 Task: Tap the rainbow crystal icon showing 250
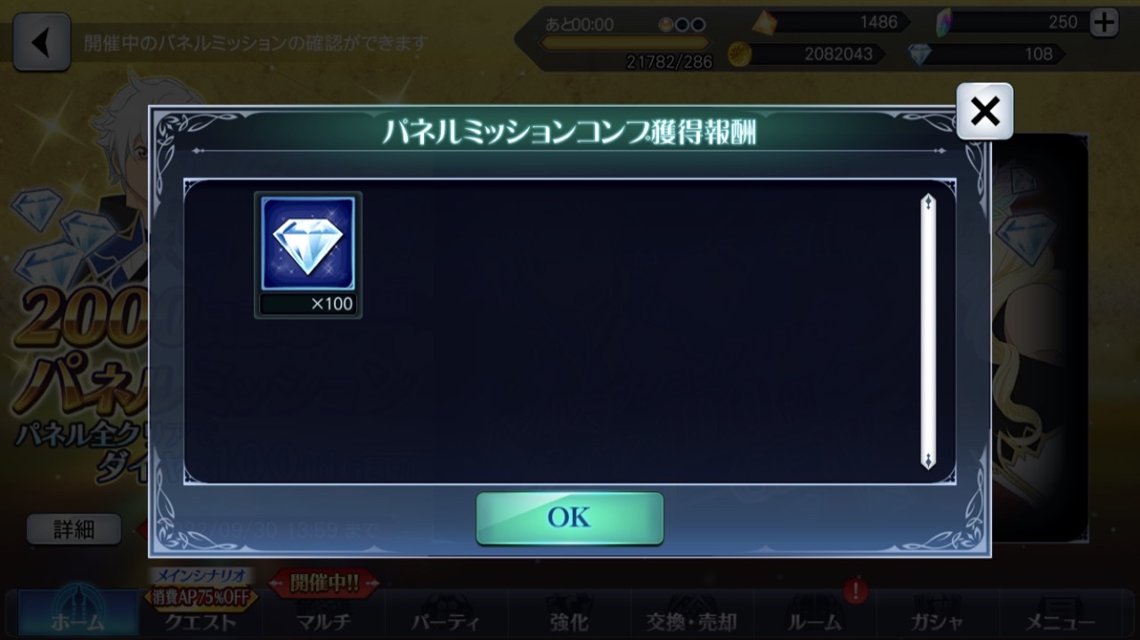point(945,21)
